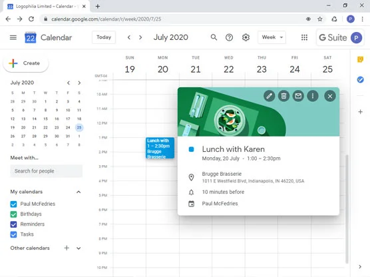Select highlighted day 25 in mini calendar
The image size is (370, 277).
click(x=79, y=128)
